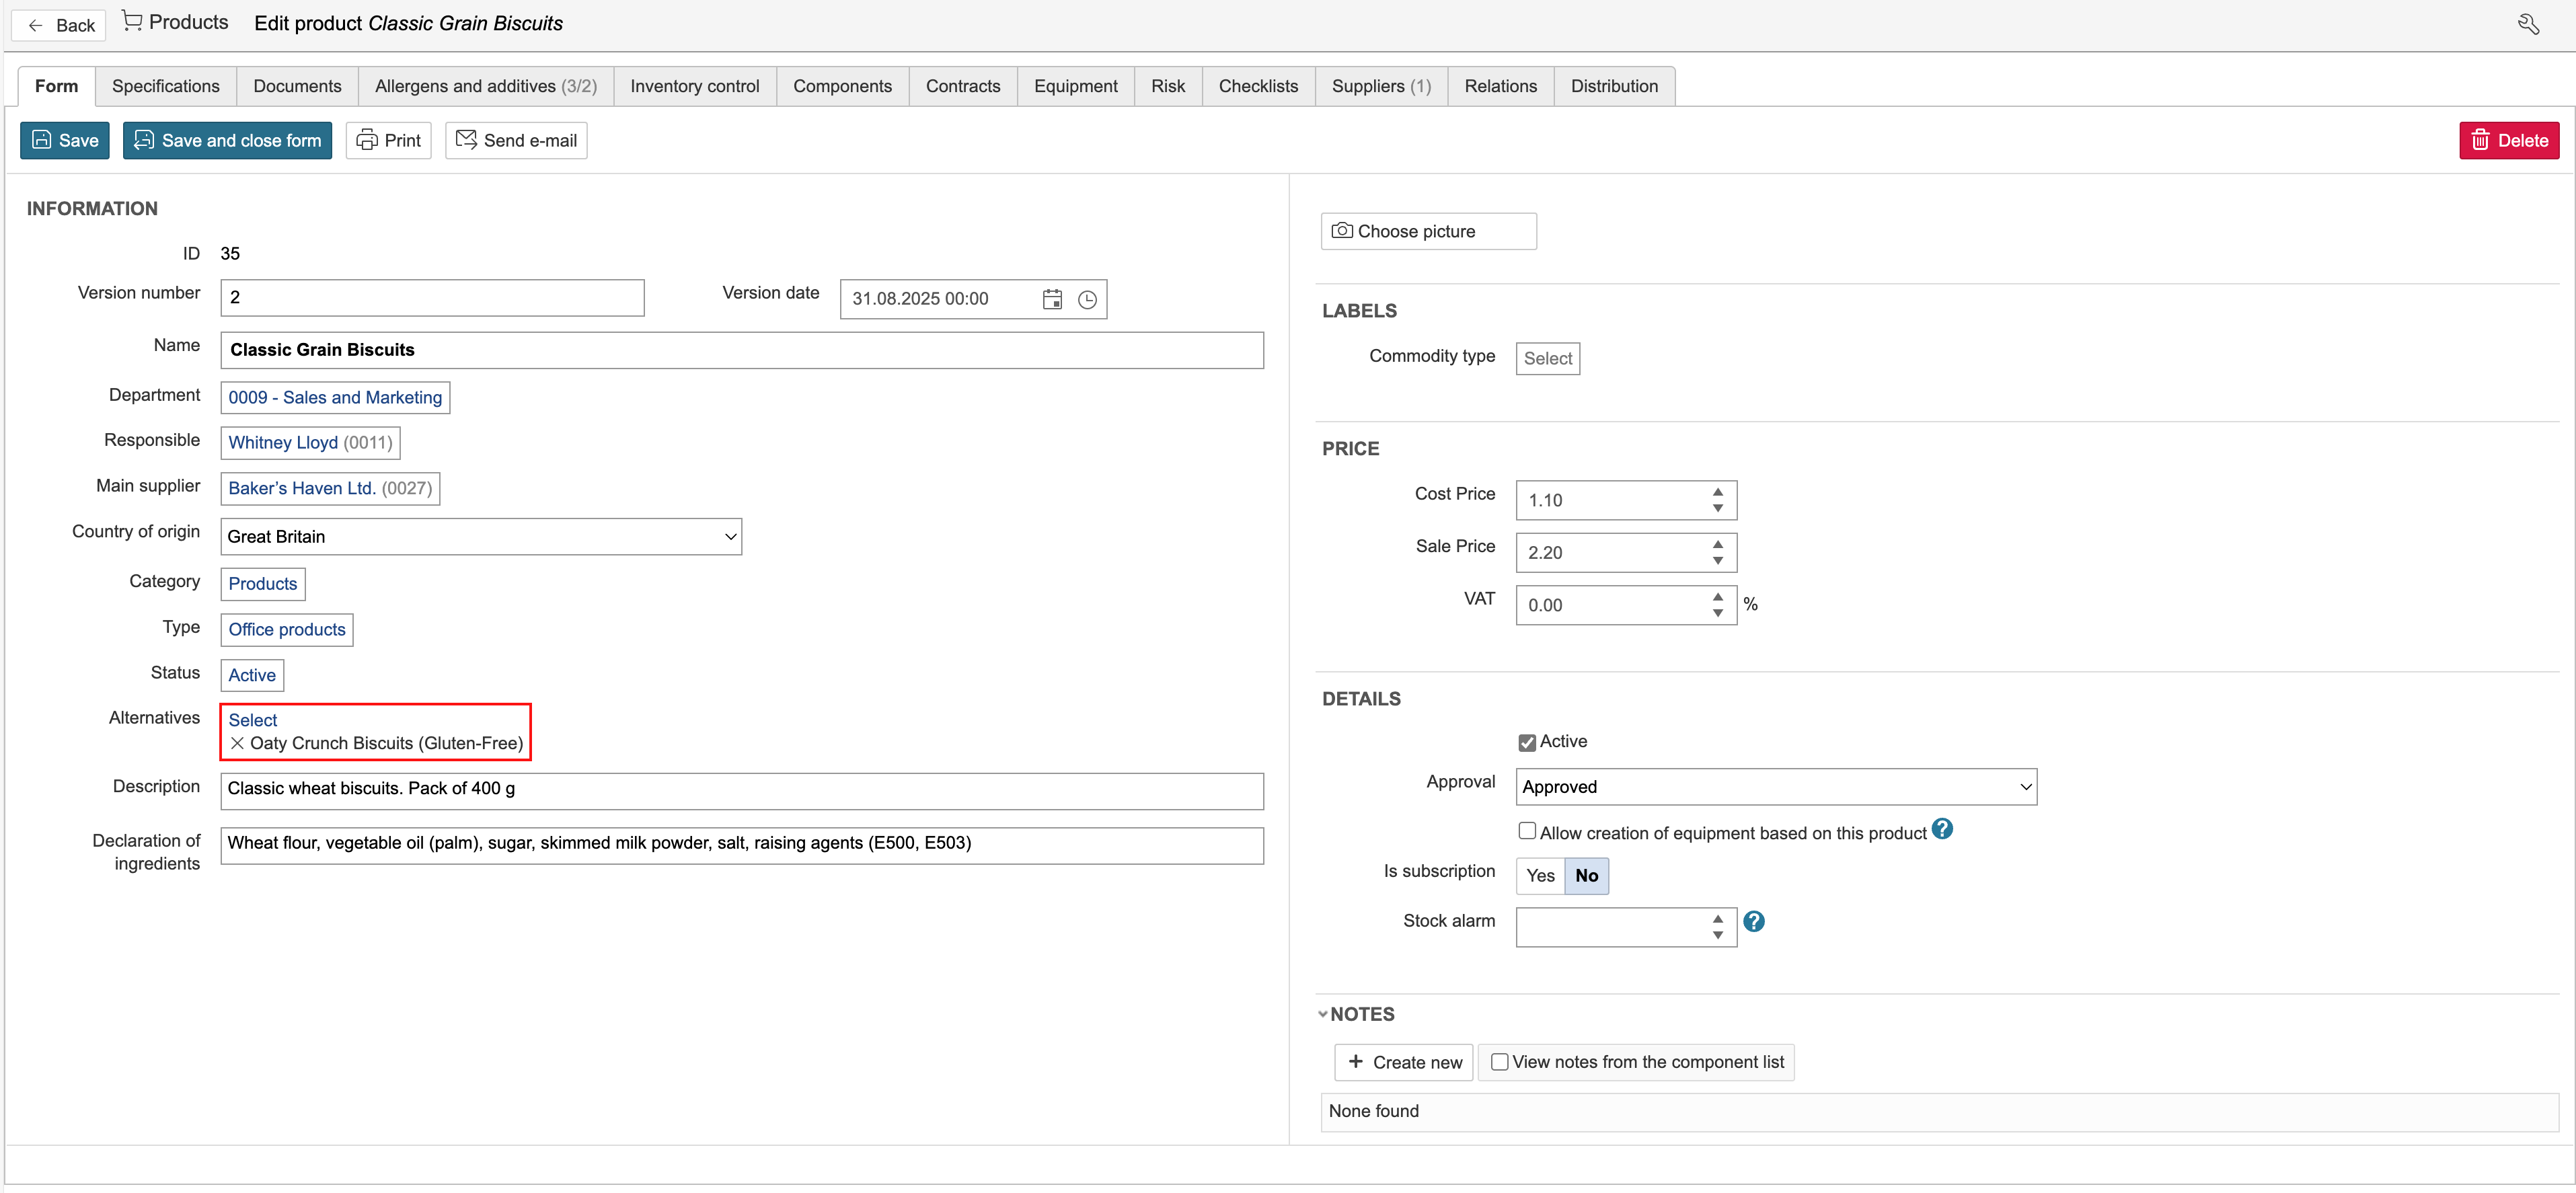The image size is (2576, 1193).
Task: Open the Inventory control tab
Action: tap(695, 86)
